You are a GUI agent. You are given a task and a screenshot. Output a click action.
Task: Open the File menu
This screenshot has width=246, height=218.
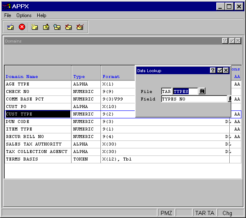[x=8, y=15]
